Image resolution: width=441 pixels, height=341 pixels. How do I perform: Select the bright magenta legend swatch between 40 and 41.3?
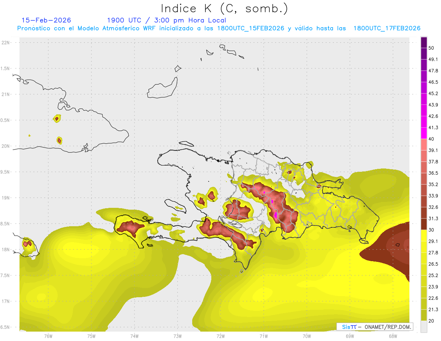(424, 133)
